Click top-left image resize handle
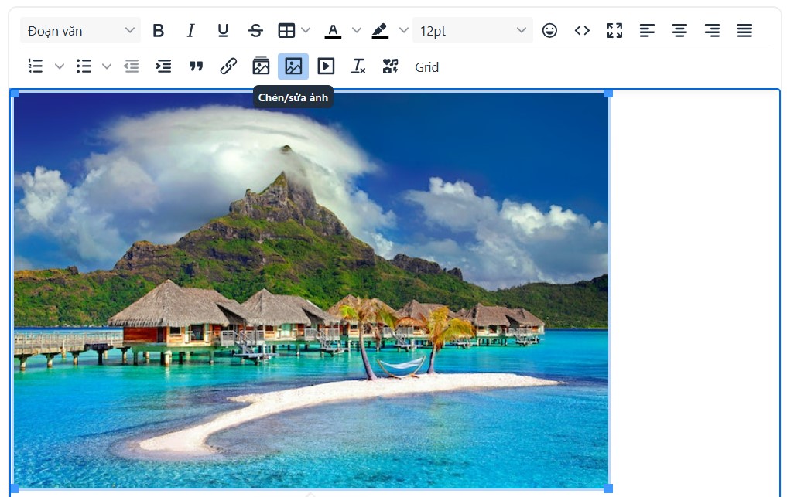Viewport: 787px width, 497px height. pyautogui.click(x=14, y=94)
